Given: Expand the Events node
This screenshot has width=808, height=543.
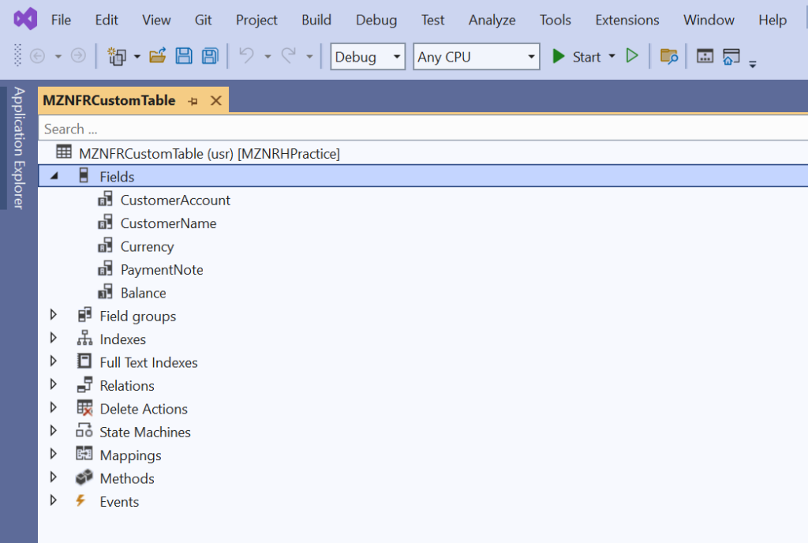Looking at the screenshot, I should pyautogui.click(x=53, y=500).
